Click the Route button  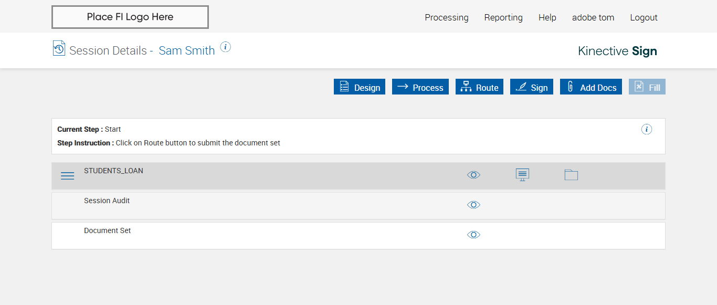click(479, 87)
